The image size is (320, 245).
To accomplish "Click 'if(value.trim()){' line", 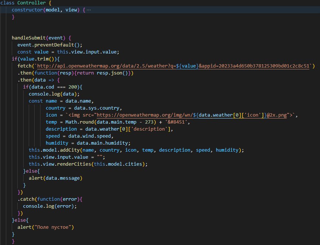I will pos(36,59).
